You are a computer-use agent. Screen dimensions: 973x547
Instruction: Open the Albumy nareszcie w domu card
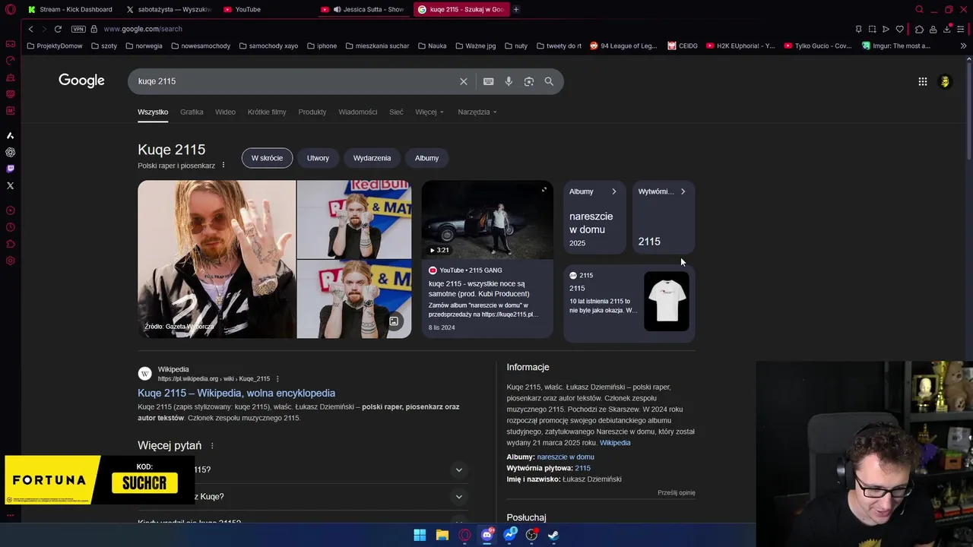[594, 217]
